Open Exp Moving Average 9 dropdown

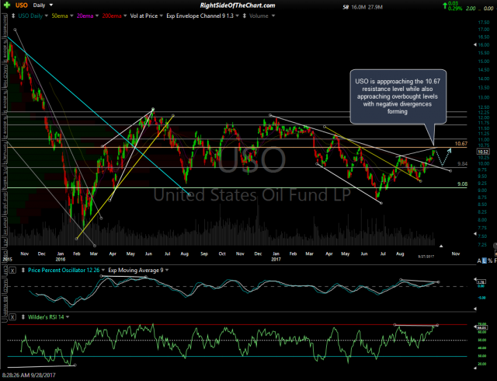click(x=167, y=270)
